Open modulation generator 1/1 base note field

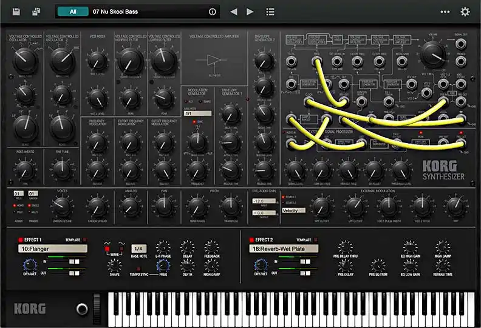coord(197,113)
